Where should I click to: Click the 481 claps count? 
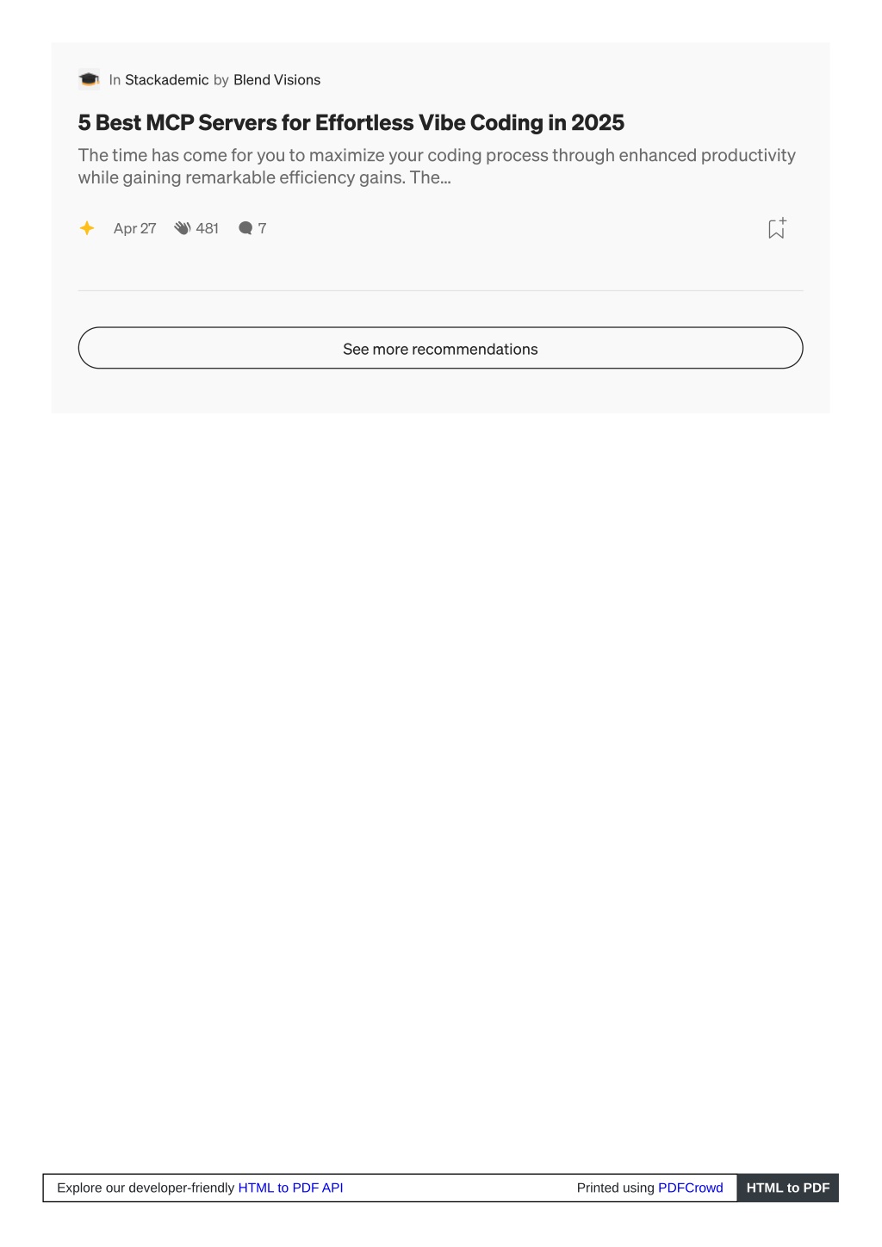[208, 228]
